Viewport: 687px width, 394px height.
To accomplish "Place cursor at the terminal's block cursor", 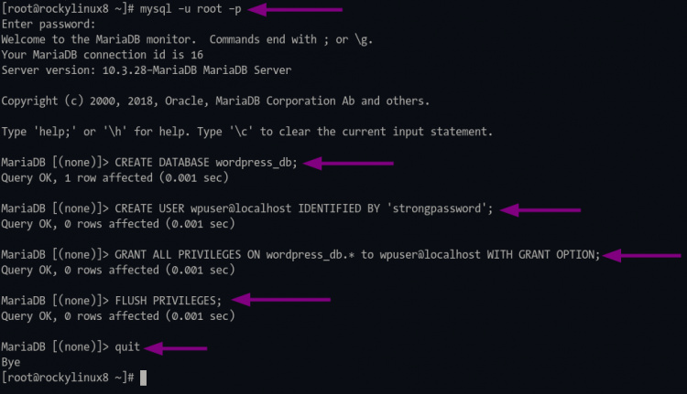I will [144, 378].
